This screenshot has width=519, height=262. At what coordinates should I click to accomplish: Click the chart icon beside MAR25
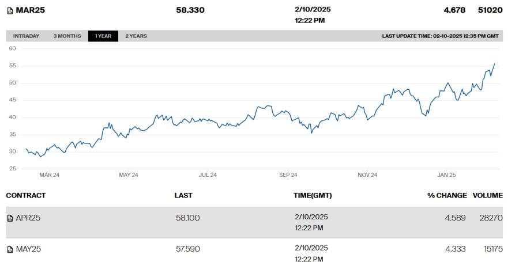10,11
